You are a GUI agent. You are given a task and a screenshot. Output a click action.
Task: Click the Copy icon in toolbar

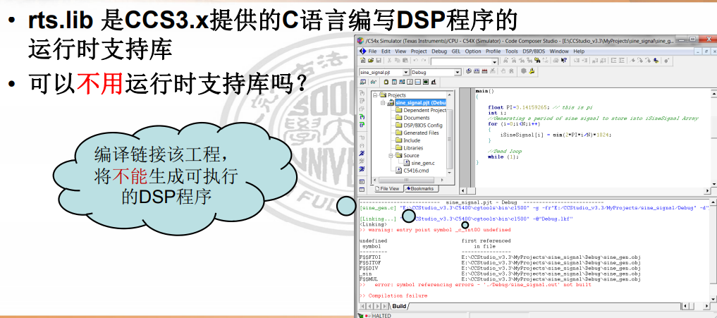398,61
